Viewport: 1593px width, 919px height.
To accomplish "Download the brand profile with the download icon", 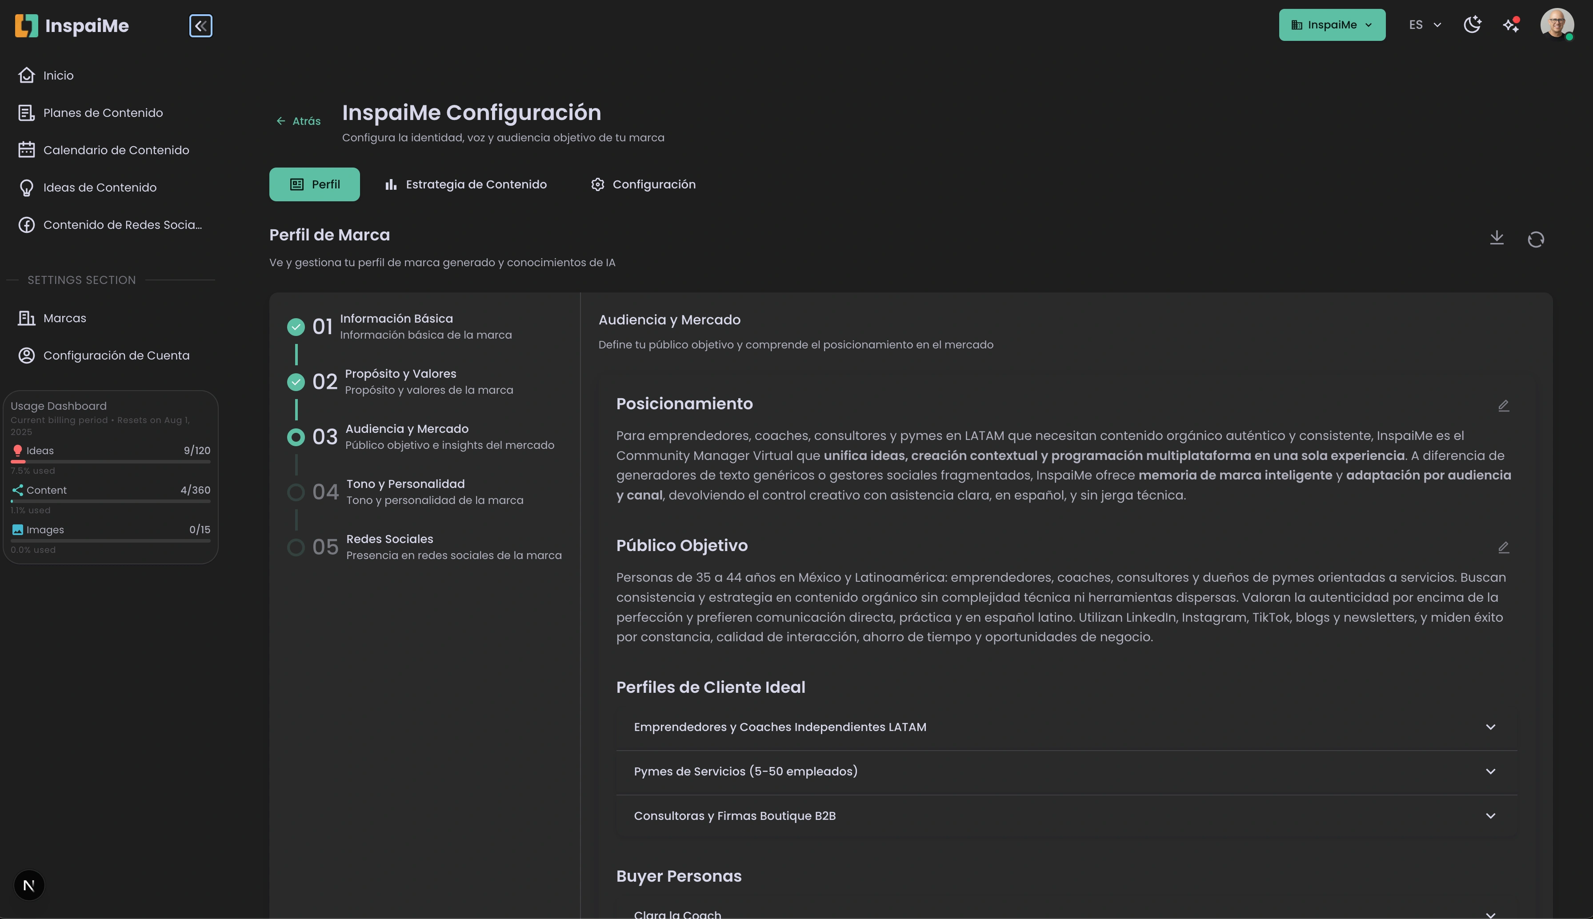I will point(1497,238).
